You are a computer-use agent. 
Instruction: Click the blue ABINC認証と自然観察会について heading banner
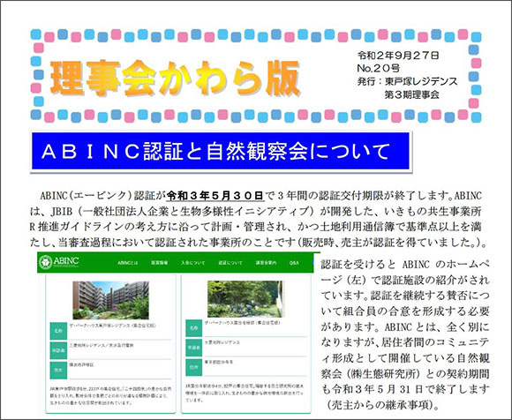click(x=221, y=151)
